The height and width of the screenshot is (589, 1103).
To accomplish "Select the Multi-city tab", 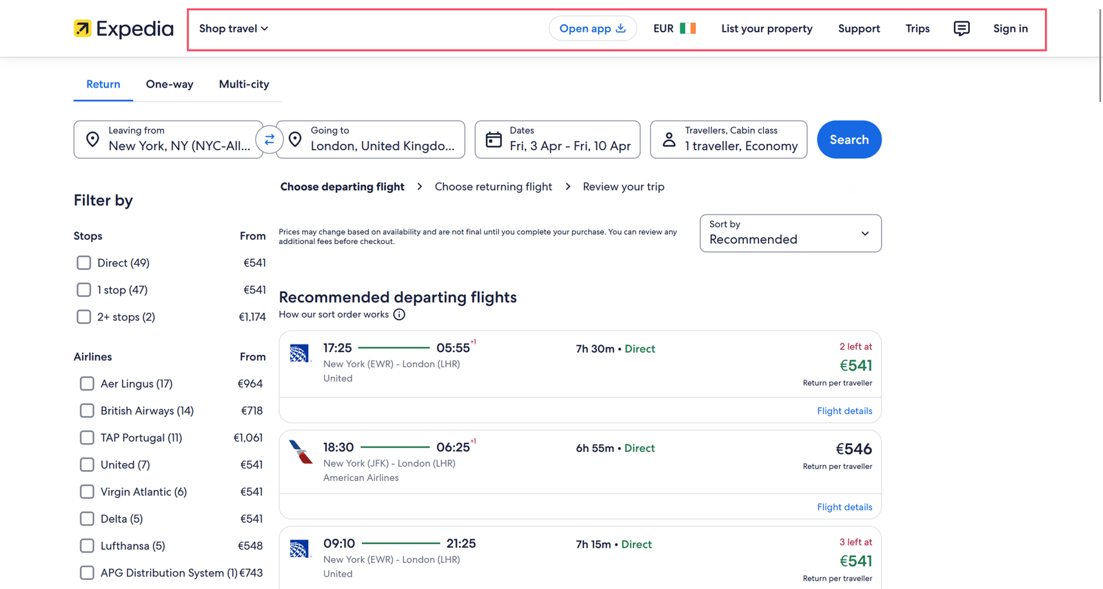I will click(244, 84).
